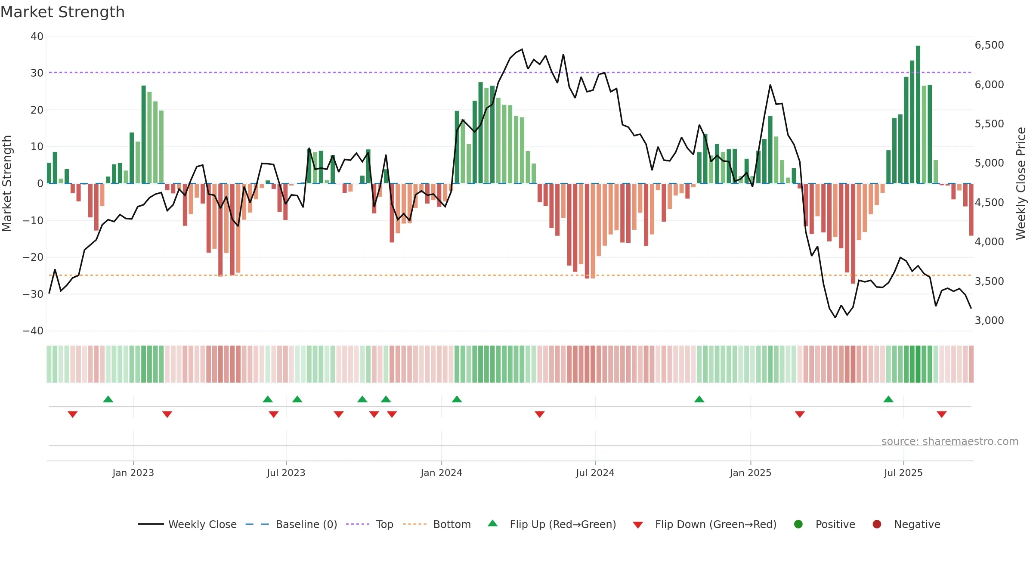The image size is (1033, 581).
Task: Click the first flip-down marker at chart start
Action: (73, 414)
